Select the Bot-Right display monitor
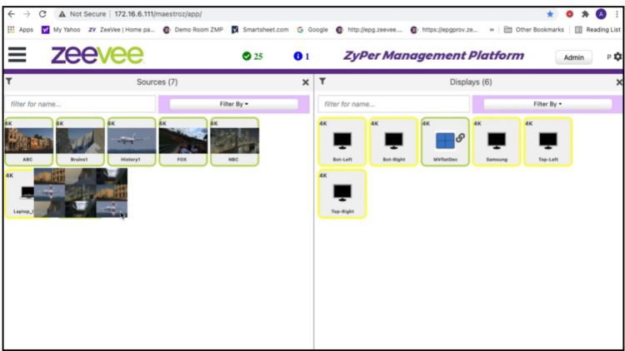This screenshot has height=351, width=625. click(x=394, y=141)
